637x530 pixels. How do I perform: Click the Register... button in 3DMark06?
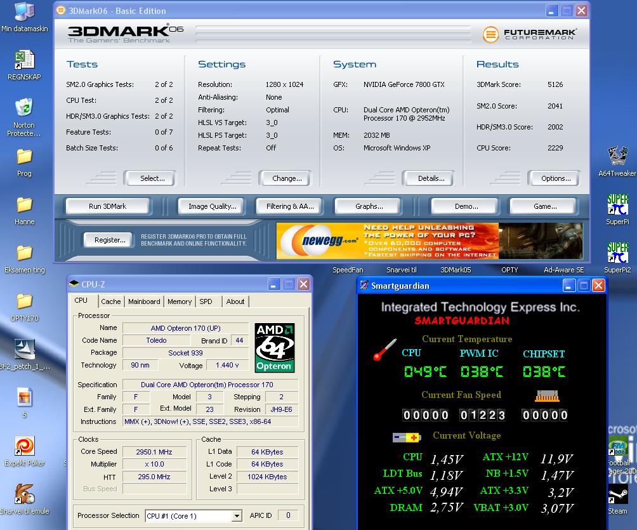pos(110,240)
